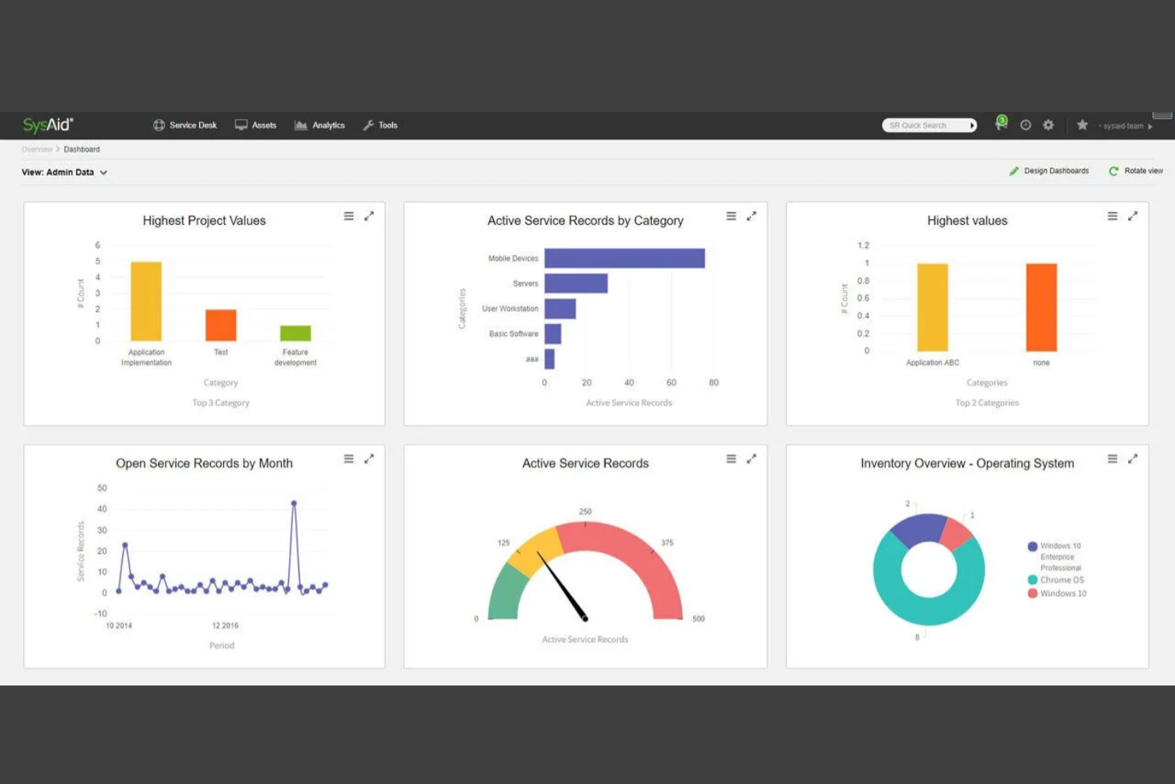Expand the Active Service Records gauge fullscreen
Viewport: 1175px width, 784px height.
[x=751, y=458]
